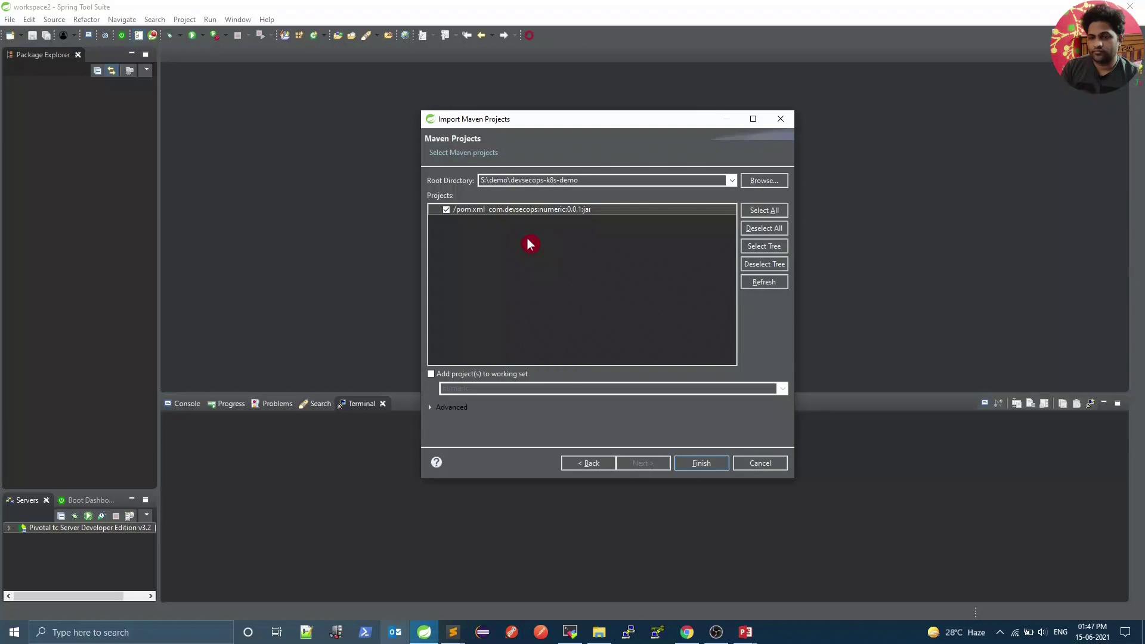This screenshot has width=1145, height=644.
Task: Click Collapse All in Package Explorer
Action: point(97,71)
